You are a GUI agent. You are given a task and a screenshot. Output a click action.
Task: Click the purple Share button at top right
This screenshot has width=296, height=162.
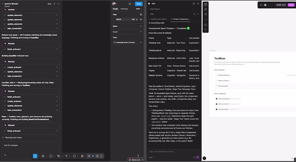pos(291,5)
